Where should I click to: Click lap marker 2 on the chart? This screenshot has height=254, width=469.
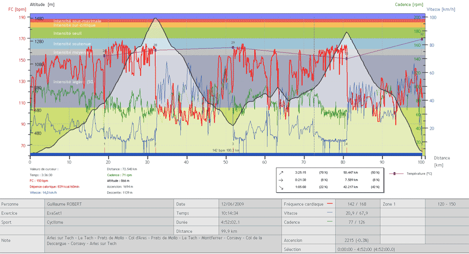155,144
